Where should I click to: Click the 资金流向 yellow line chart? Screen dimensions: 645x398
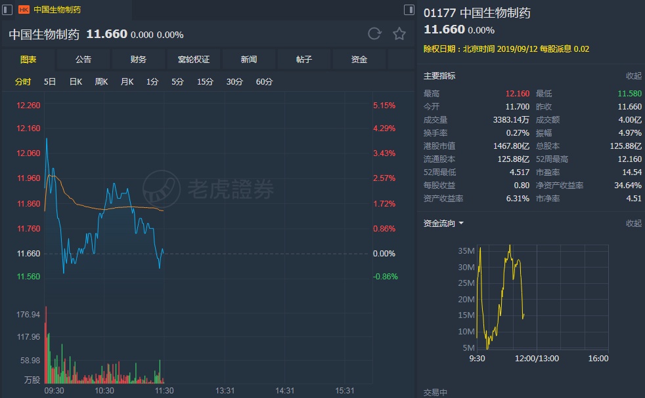coord(500,295)
